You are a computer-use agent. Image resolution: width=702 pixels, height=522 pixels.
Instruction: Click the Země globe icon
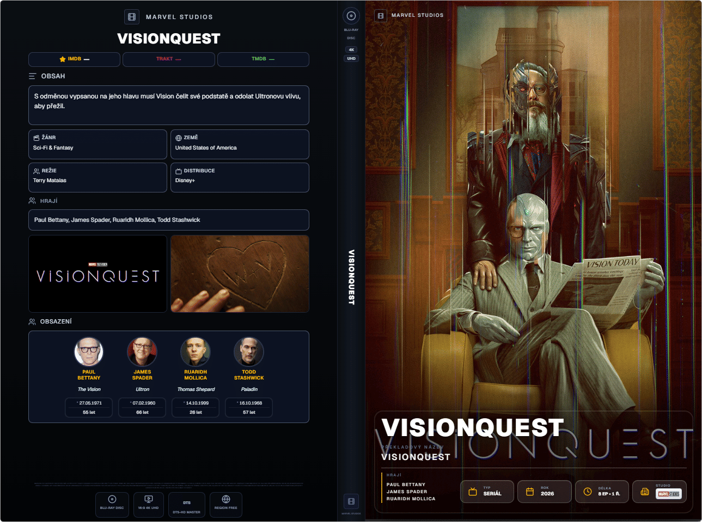[x=179, y=138]
